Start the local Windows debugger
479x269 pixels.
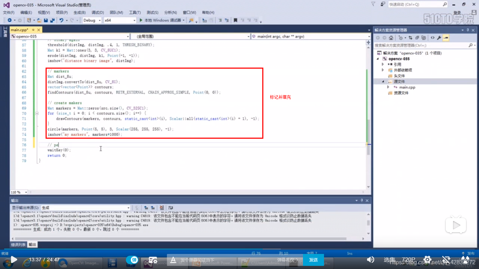point(160,20)
